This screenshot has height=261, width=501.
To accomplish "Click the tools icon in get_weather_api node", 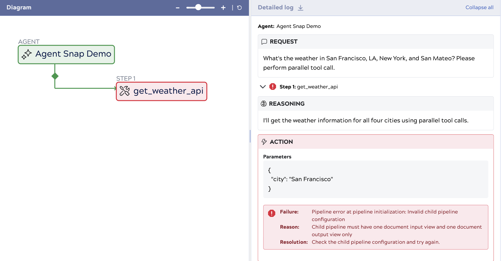I will point(125,91).
